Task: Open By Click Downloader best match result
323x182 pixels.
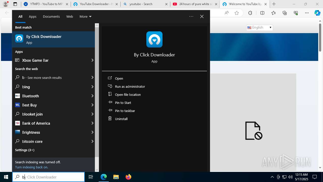Action: pyautogui.click(x=53, y=39)
